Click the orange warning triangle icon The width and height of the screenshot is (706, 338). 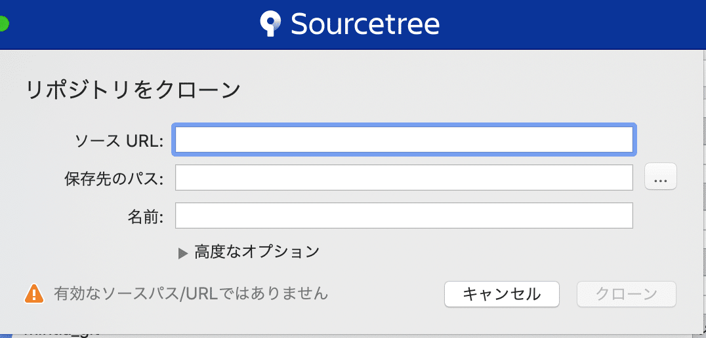coord(34,294)
